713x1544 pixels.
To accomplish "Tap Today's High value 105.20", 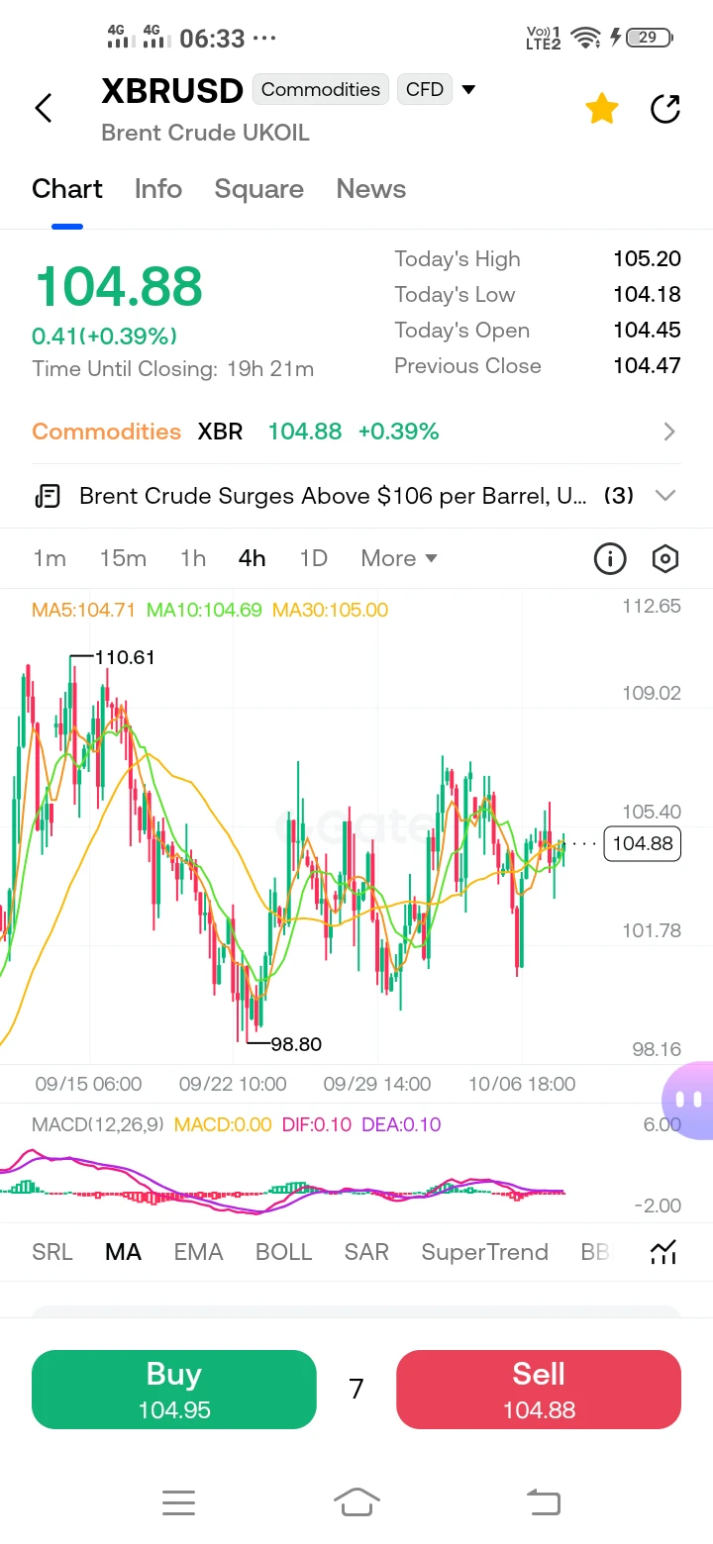I will [x=647, y=259].
